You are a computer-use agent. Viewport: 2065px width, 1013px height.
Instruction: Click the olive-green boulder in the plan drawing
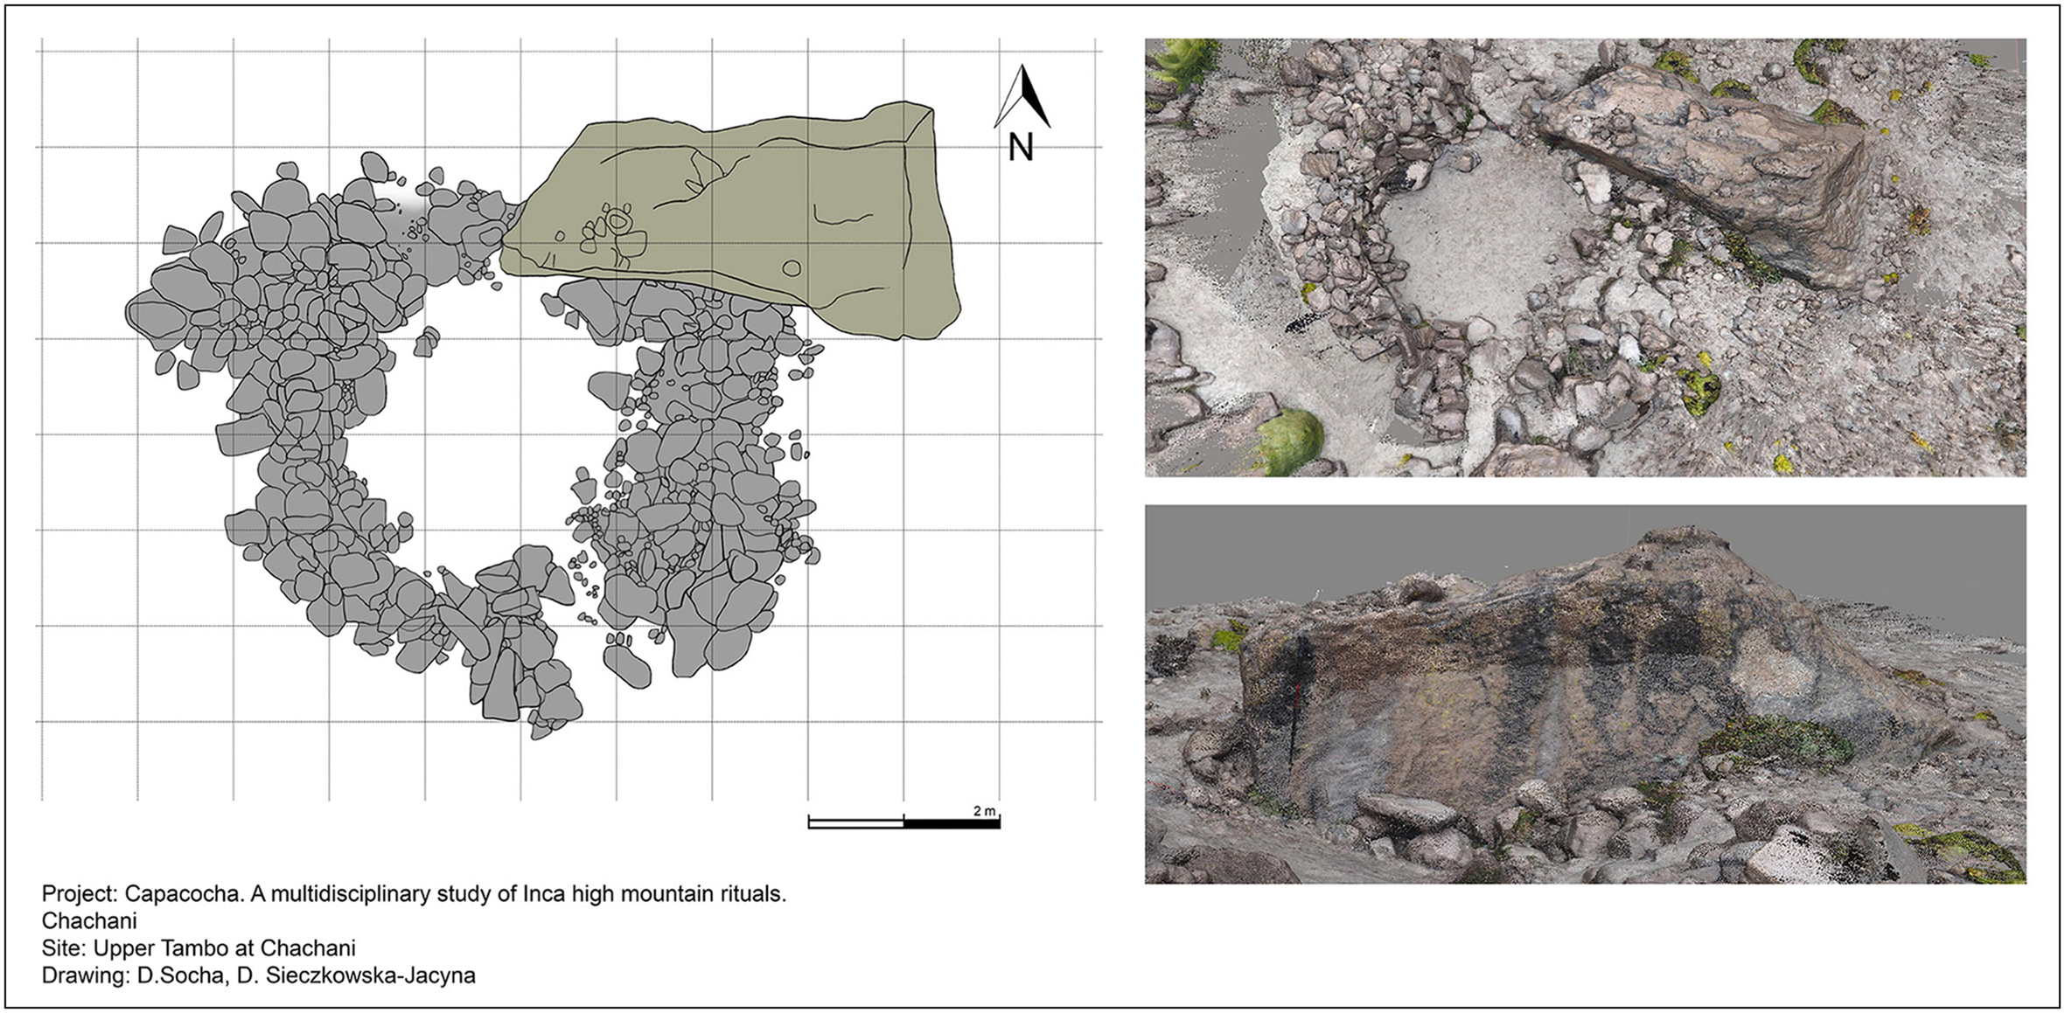click(x=731, y=220)
